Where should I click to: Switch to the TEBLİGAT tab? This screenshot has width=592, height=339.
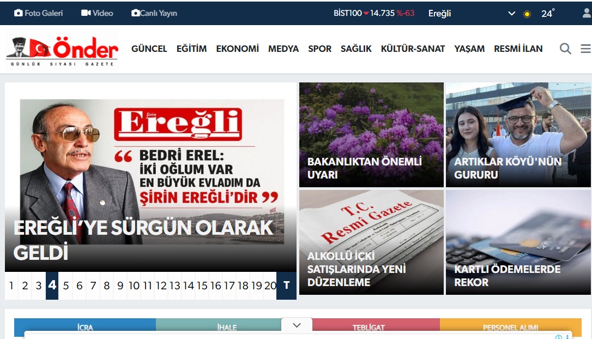(x=369, y=327)
